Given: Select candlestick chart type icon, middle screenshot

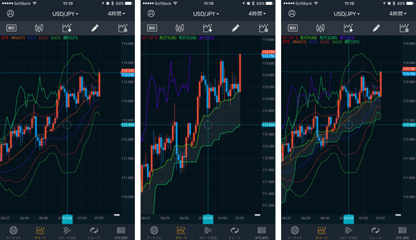Looking at the screenshot, I should (180, 28).
